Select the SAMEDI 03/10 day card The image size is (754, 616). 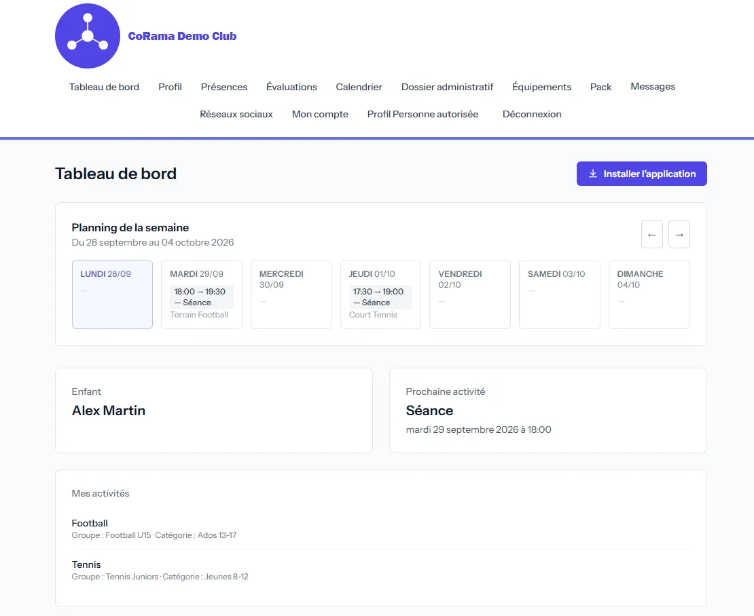(559, 294)
